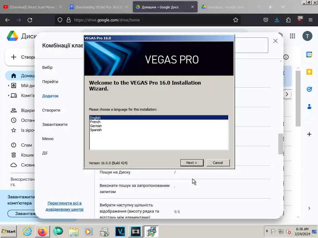Screen dimensions: 318x238
Task: Select French installation language
Action: (x=159, y=121)
